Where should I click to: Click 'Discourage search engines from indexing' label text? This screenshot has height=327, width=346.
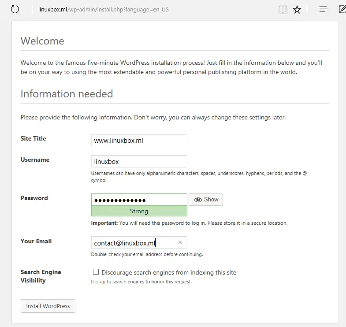click(169, 272)
